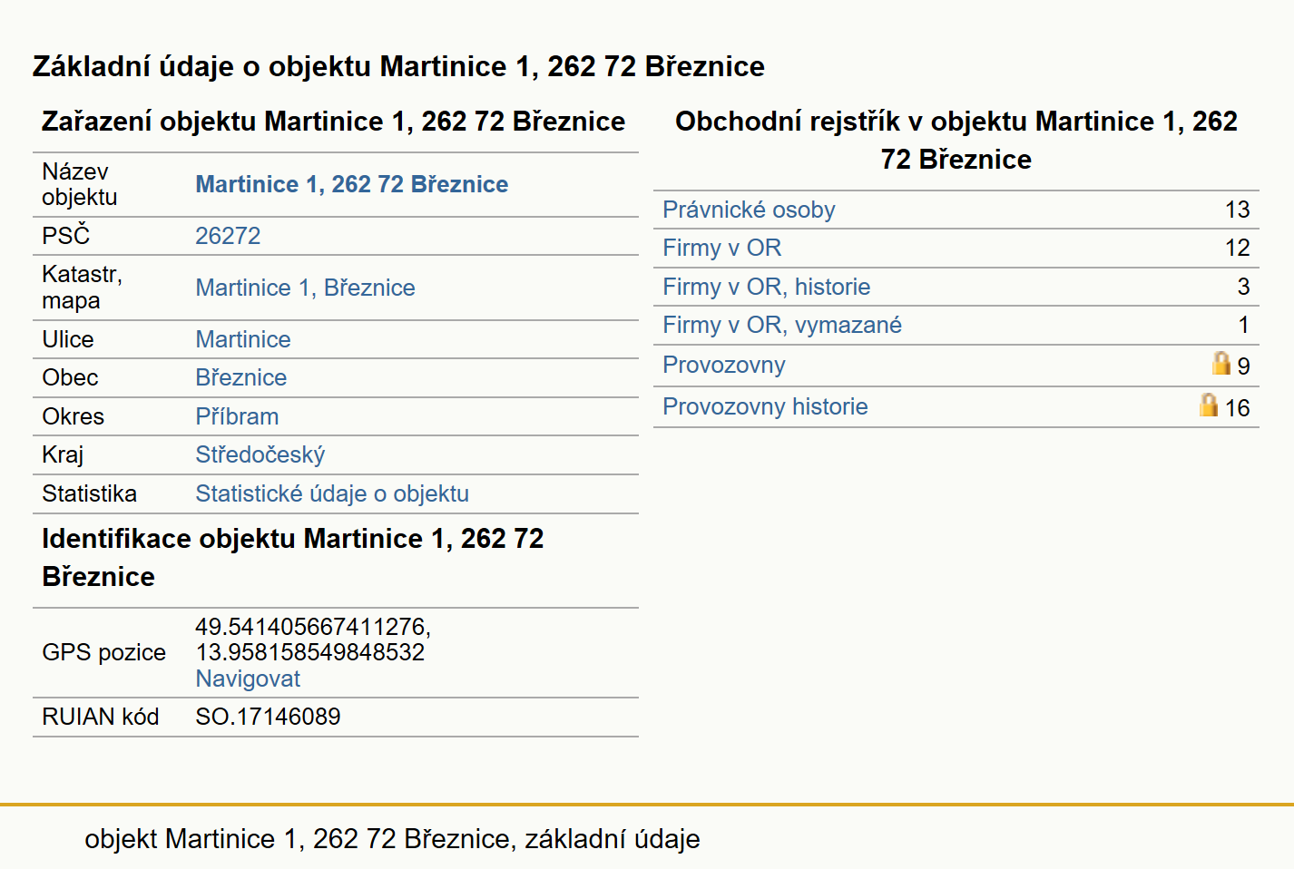
Task: Click the Ulice row label
Action: pos(67,339)
